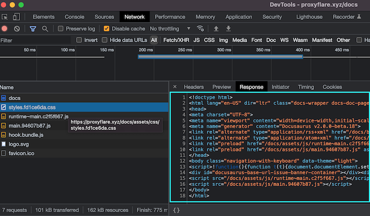Stop recording network log (red dot)
Image resolution: width=370 pixels, height=216 pixels.
(4, 28)
